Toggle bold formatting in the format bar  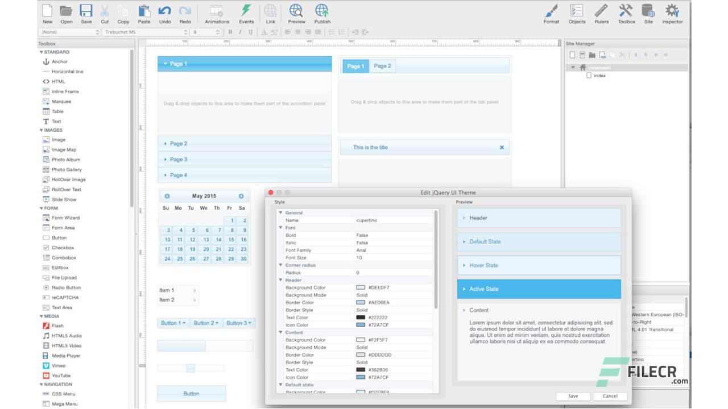(230, 32)
